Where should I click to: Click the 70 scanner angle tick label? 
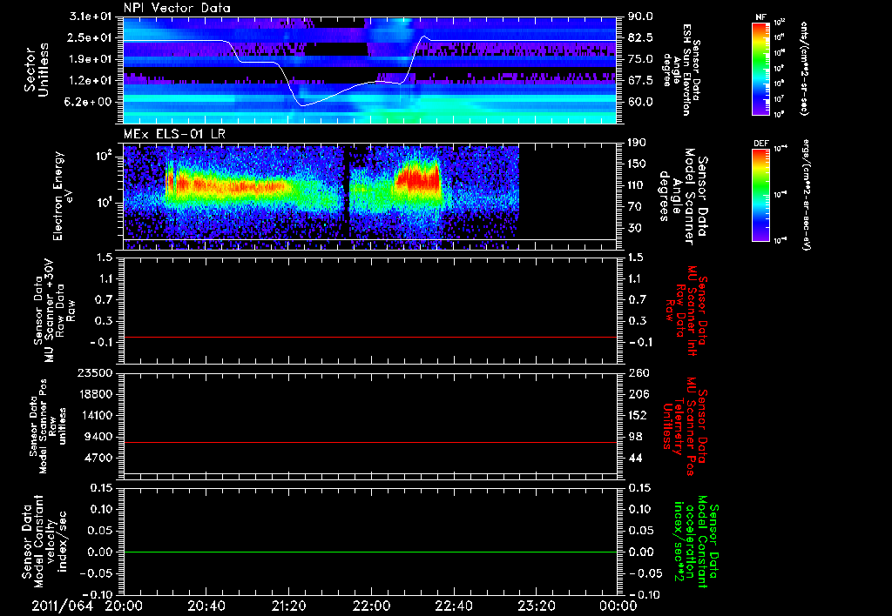click(635, 207)
